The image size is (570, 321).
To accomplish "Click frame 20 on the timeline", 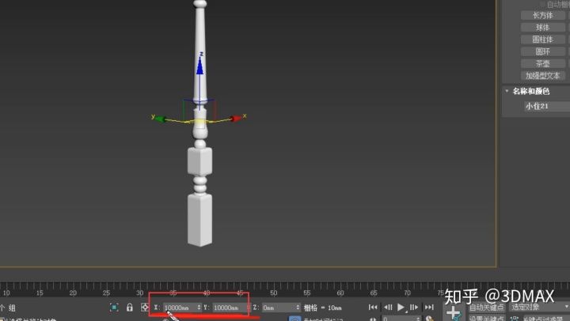I will (73, 293).
